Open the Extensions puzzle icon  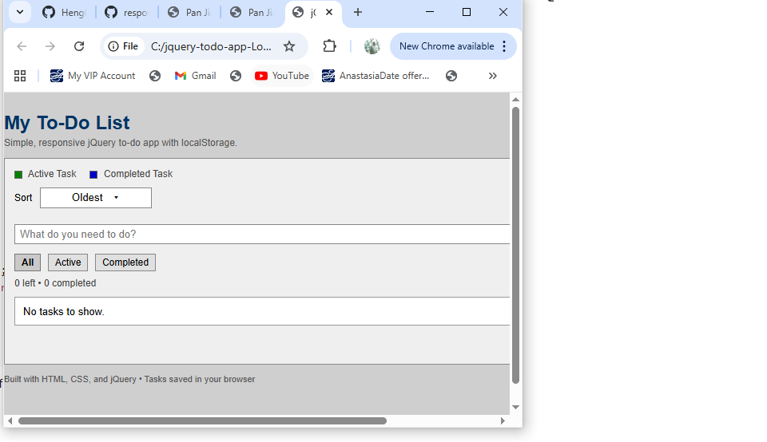330,46
